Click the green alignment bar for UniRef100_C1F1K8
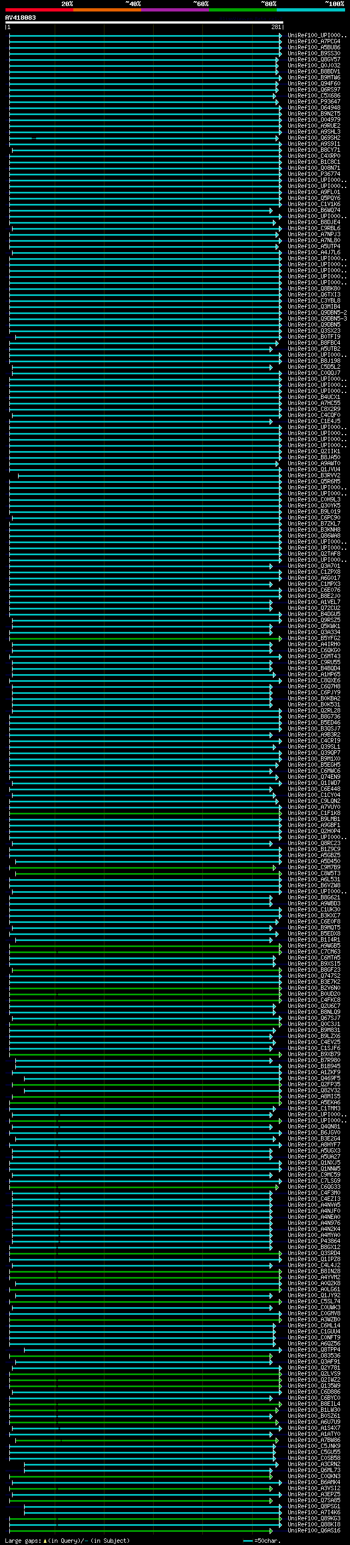The image size is (350, 1545). coord(145,813)
